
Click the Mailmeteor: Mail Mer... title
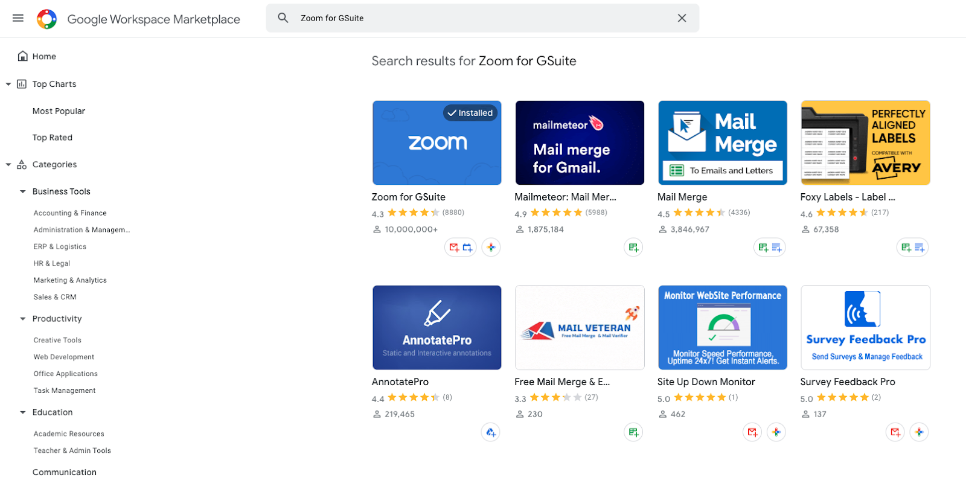pyautogui.click(x=565, y=197)
